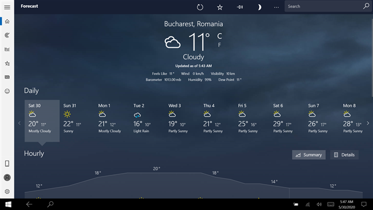373x210 pixels.
Task: Click the Barometer 1013.00 mb reading
Action: point(163,80)
